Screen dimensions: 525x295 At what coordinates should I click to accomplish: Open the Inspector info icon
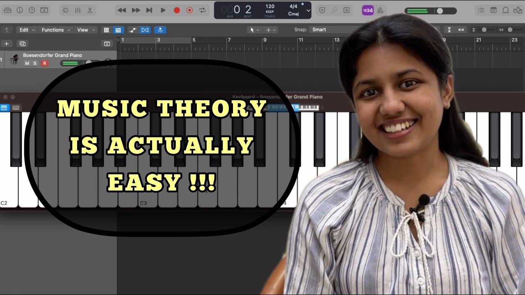(20, 10)
